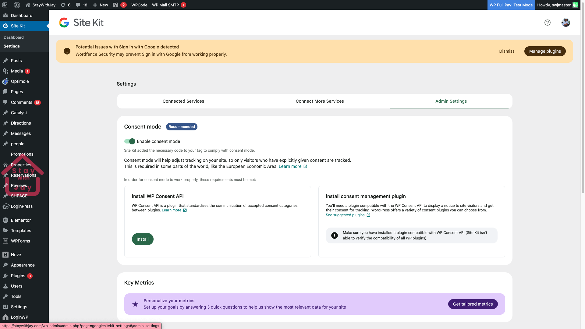Image resolution: width=585 pixels, height=329 pixels.
Task: Click the Optimole sidebar icon
Action: pos(5,81)
